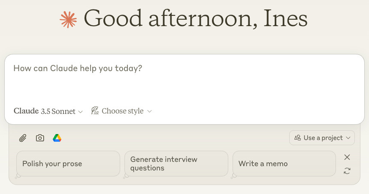Refresh suggestions with the circular arrows icon
This screenshot has width=369, height=194.
(347, 171)
